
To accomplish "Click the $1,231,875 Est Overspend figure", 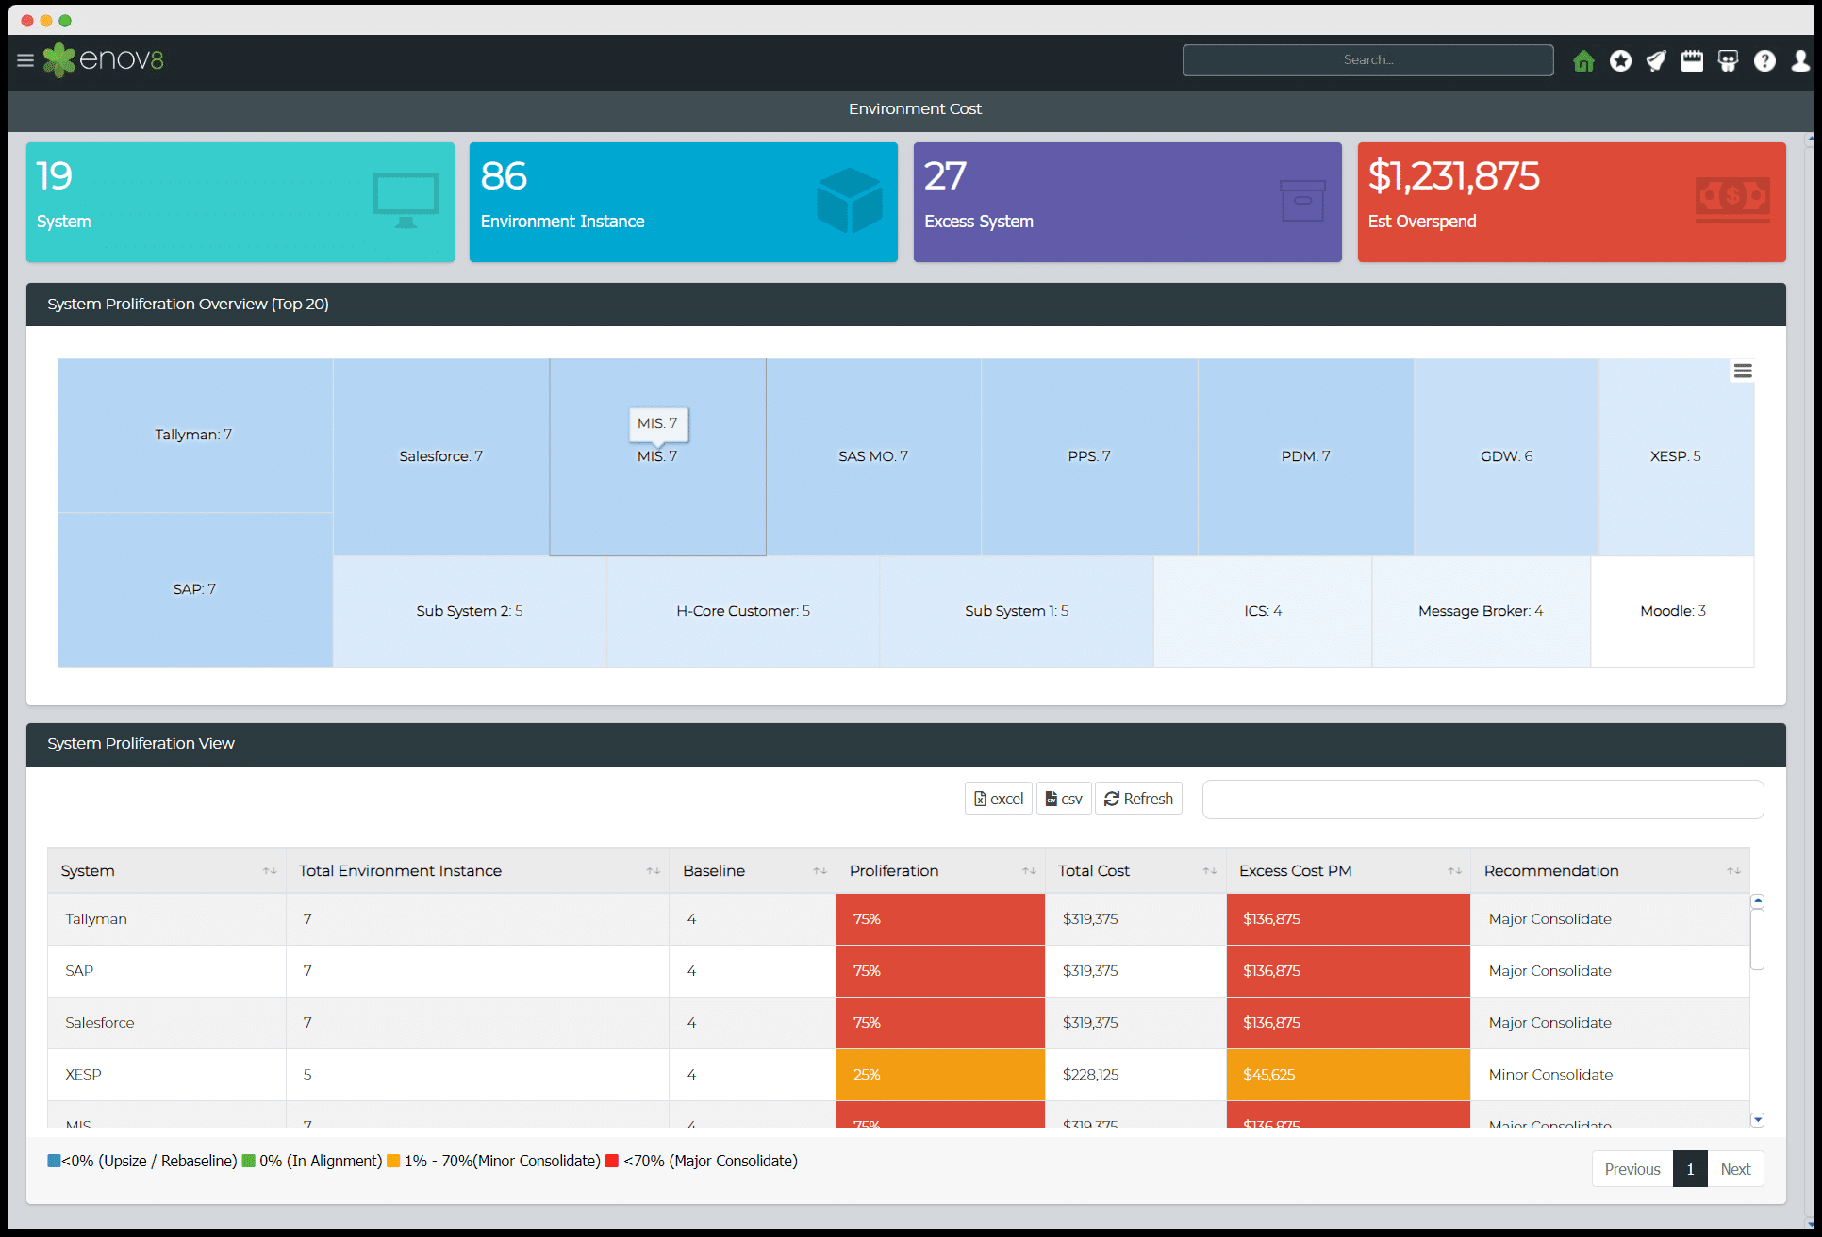I will click(x=1453, y=176).
